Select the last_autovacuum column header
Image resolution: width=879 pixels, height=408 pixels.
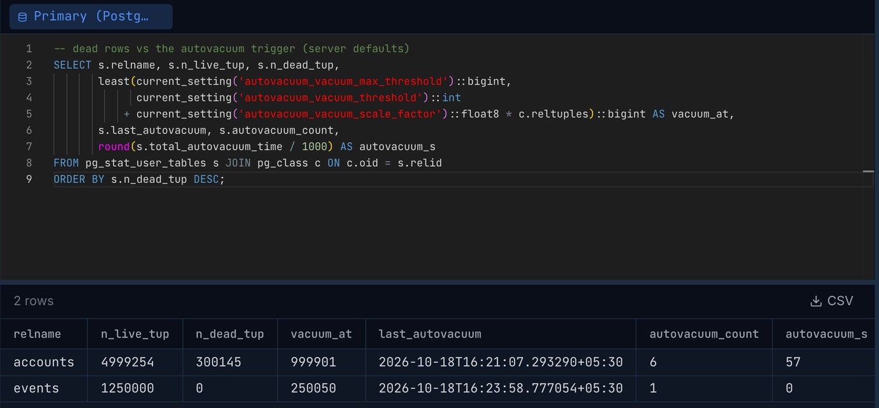tap(501, 334)
